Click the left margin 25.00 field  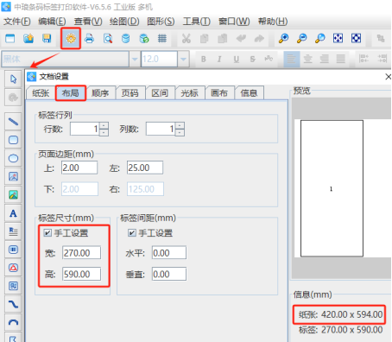[145, 168]
